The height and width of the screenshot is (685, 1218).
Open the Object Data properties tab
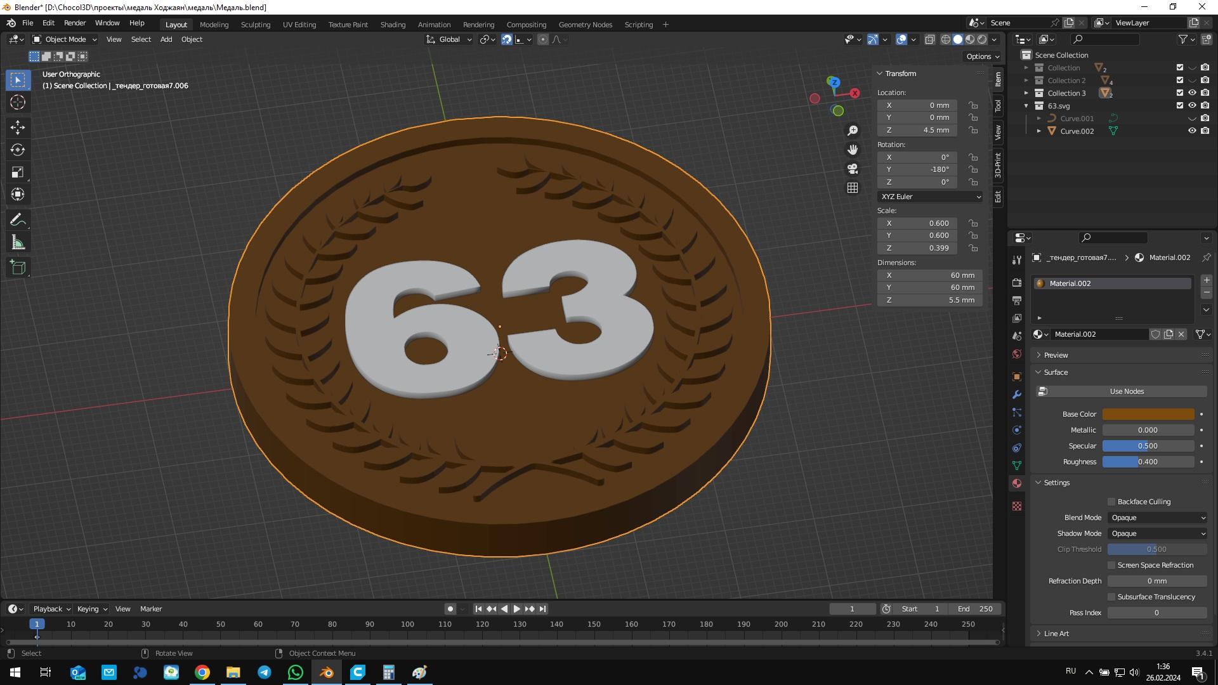pyautogui.click(x=1017, y=466)
